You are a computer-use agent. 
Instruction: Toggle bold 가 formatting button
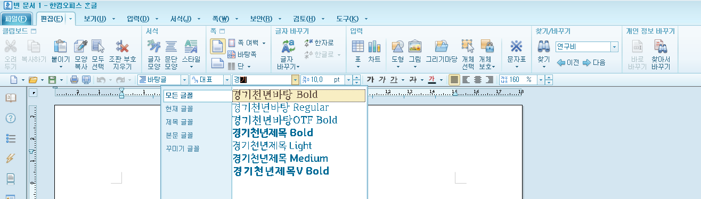pos(371,79)
